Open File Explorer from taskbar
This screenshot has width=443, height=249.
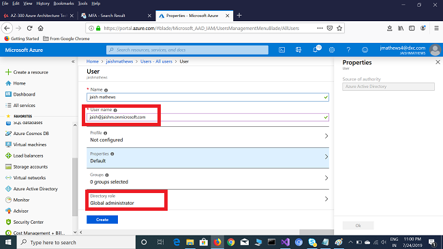(190, 242)
